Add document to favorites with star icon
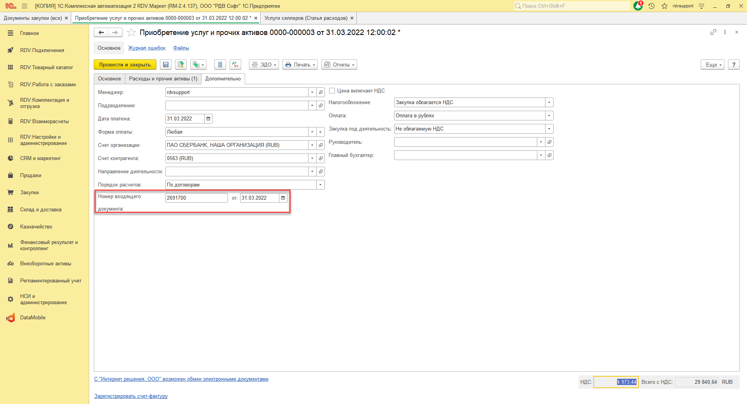Screen dimensions: 747x404 click(x=132, y=33)
